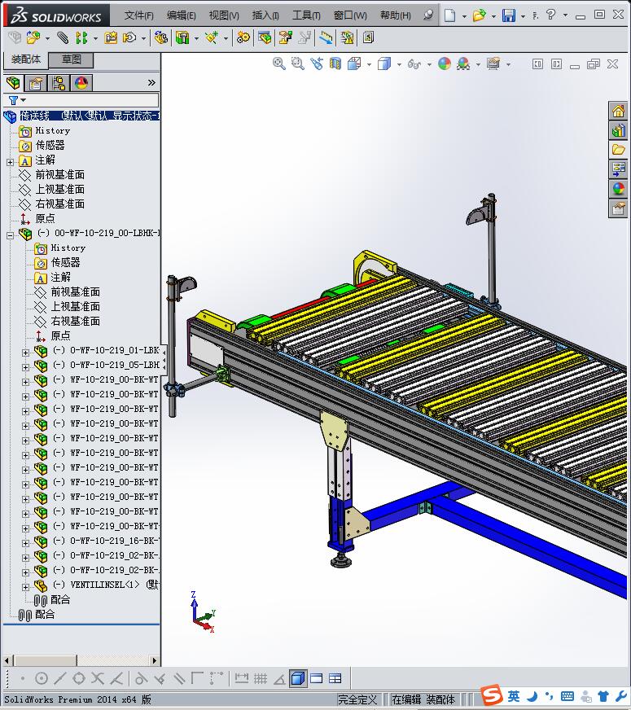Viewport: 631px width, 710px height.
Task: Expand the VENTILINSEL<1> component node
Action: (x=26, y=587)
